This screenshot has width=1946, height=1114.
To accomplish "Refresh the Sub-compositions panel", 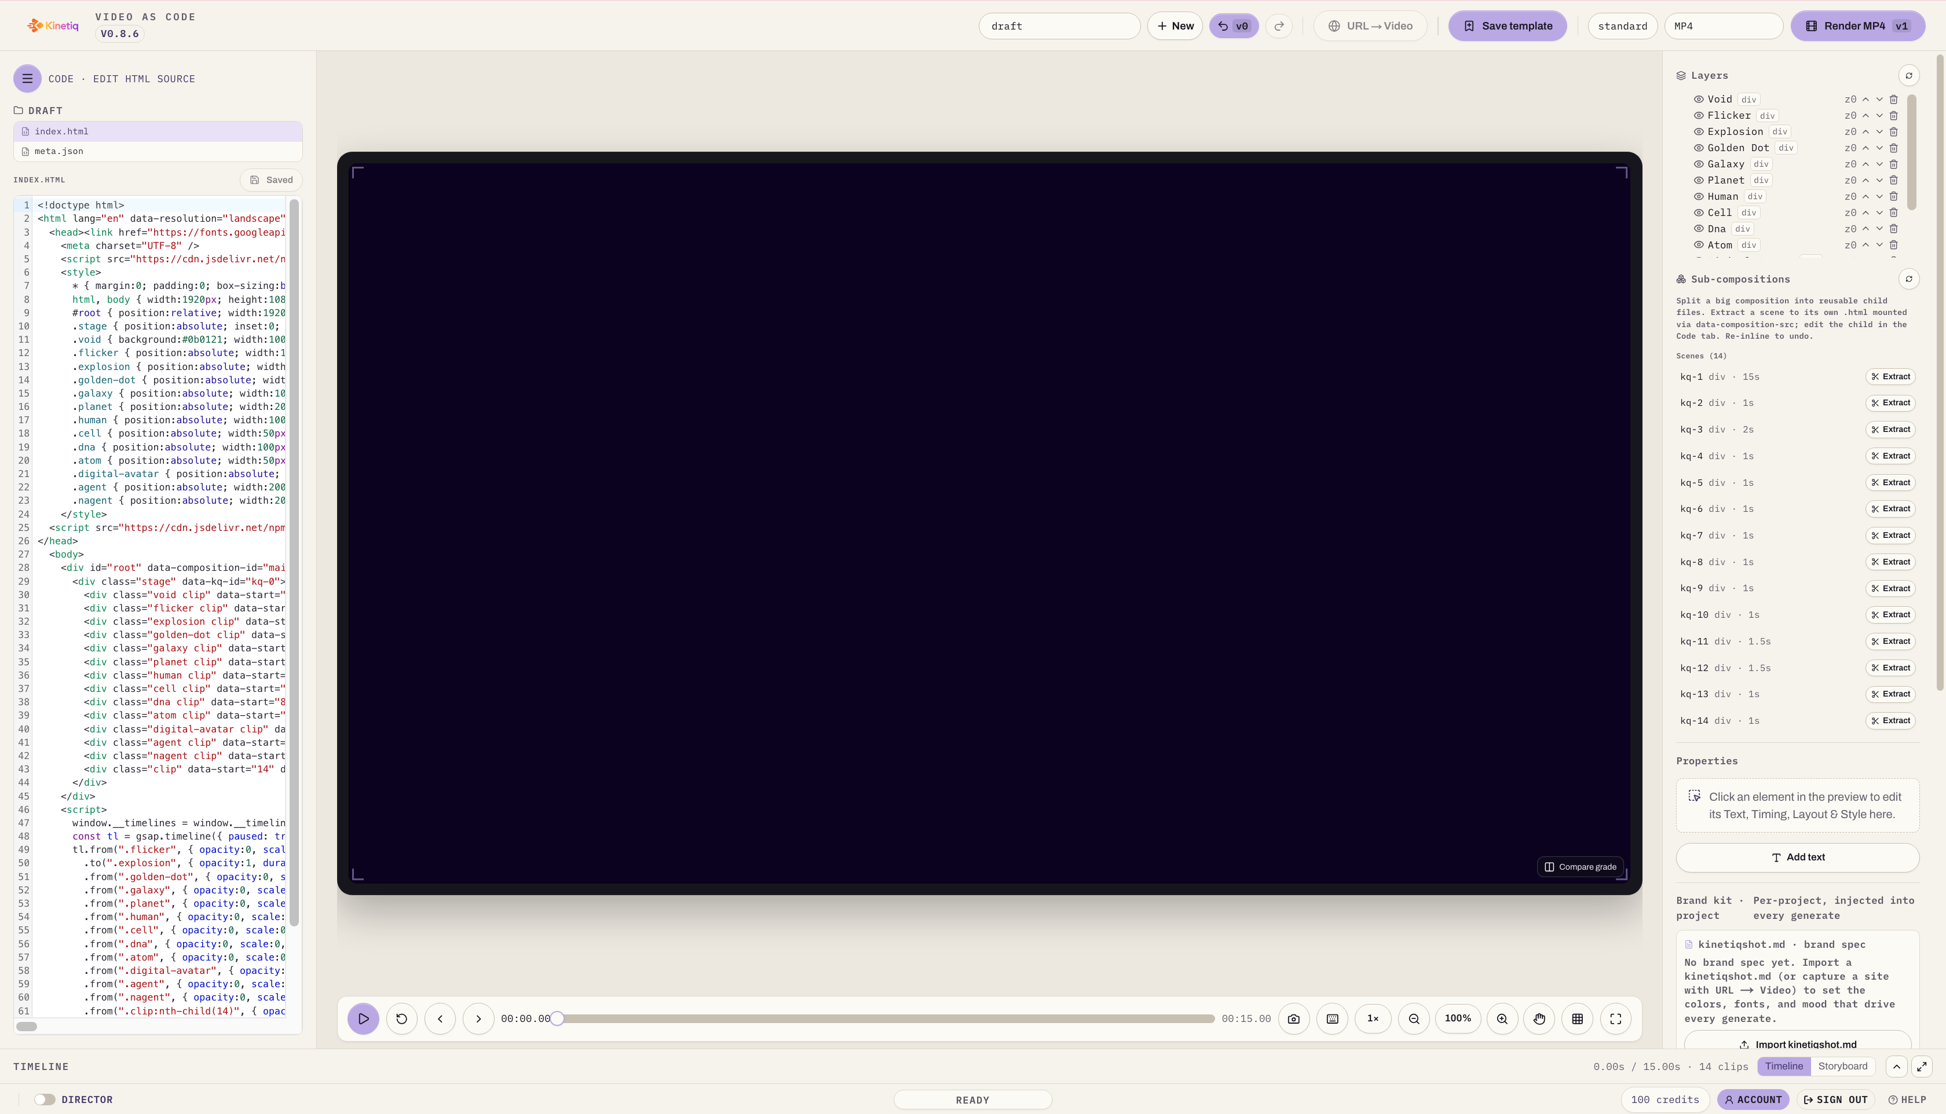I will [1908, 278].
